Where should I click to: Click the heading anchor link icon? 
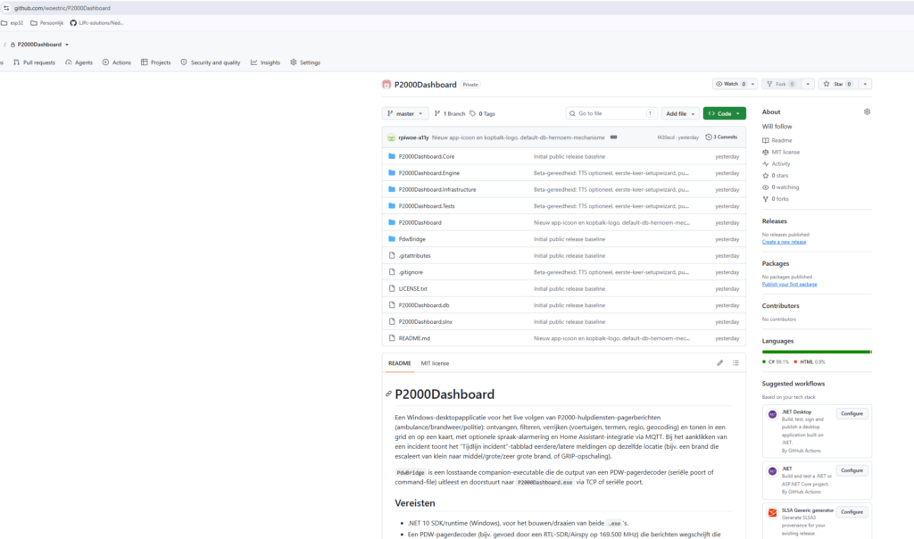coord(388,394)
